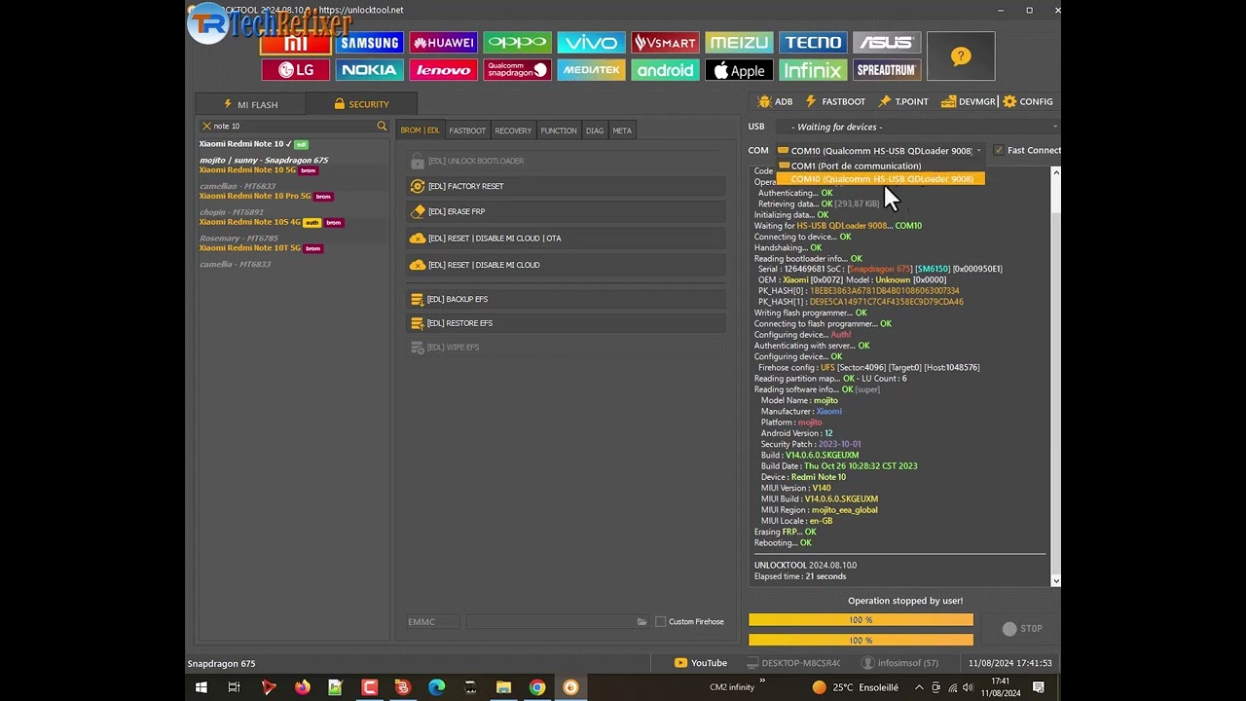Browse for firehose file folder icon

point(641,621)
